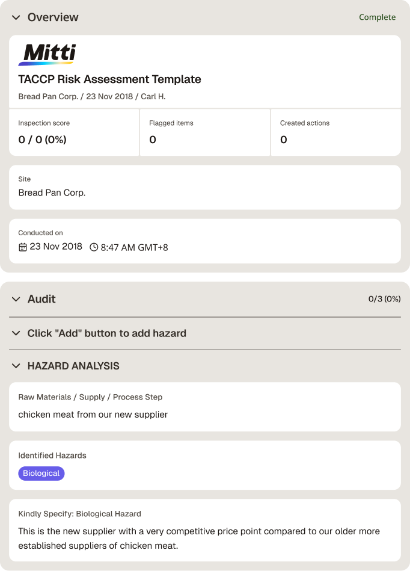The width and height of the screenshot is (410, 571).
Task: Click the Identified Hazards card
Action: pos(205,465)
